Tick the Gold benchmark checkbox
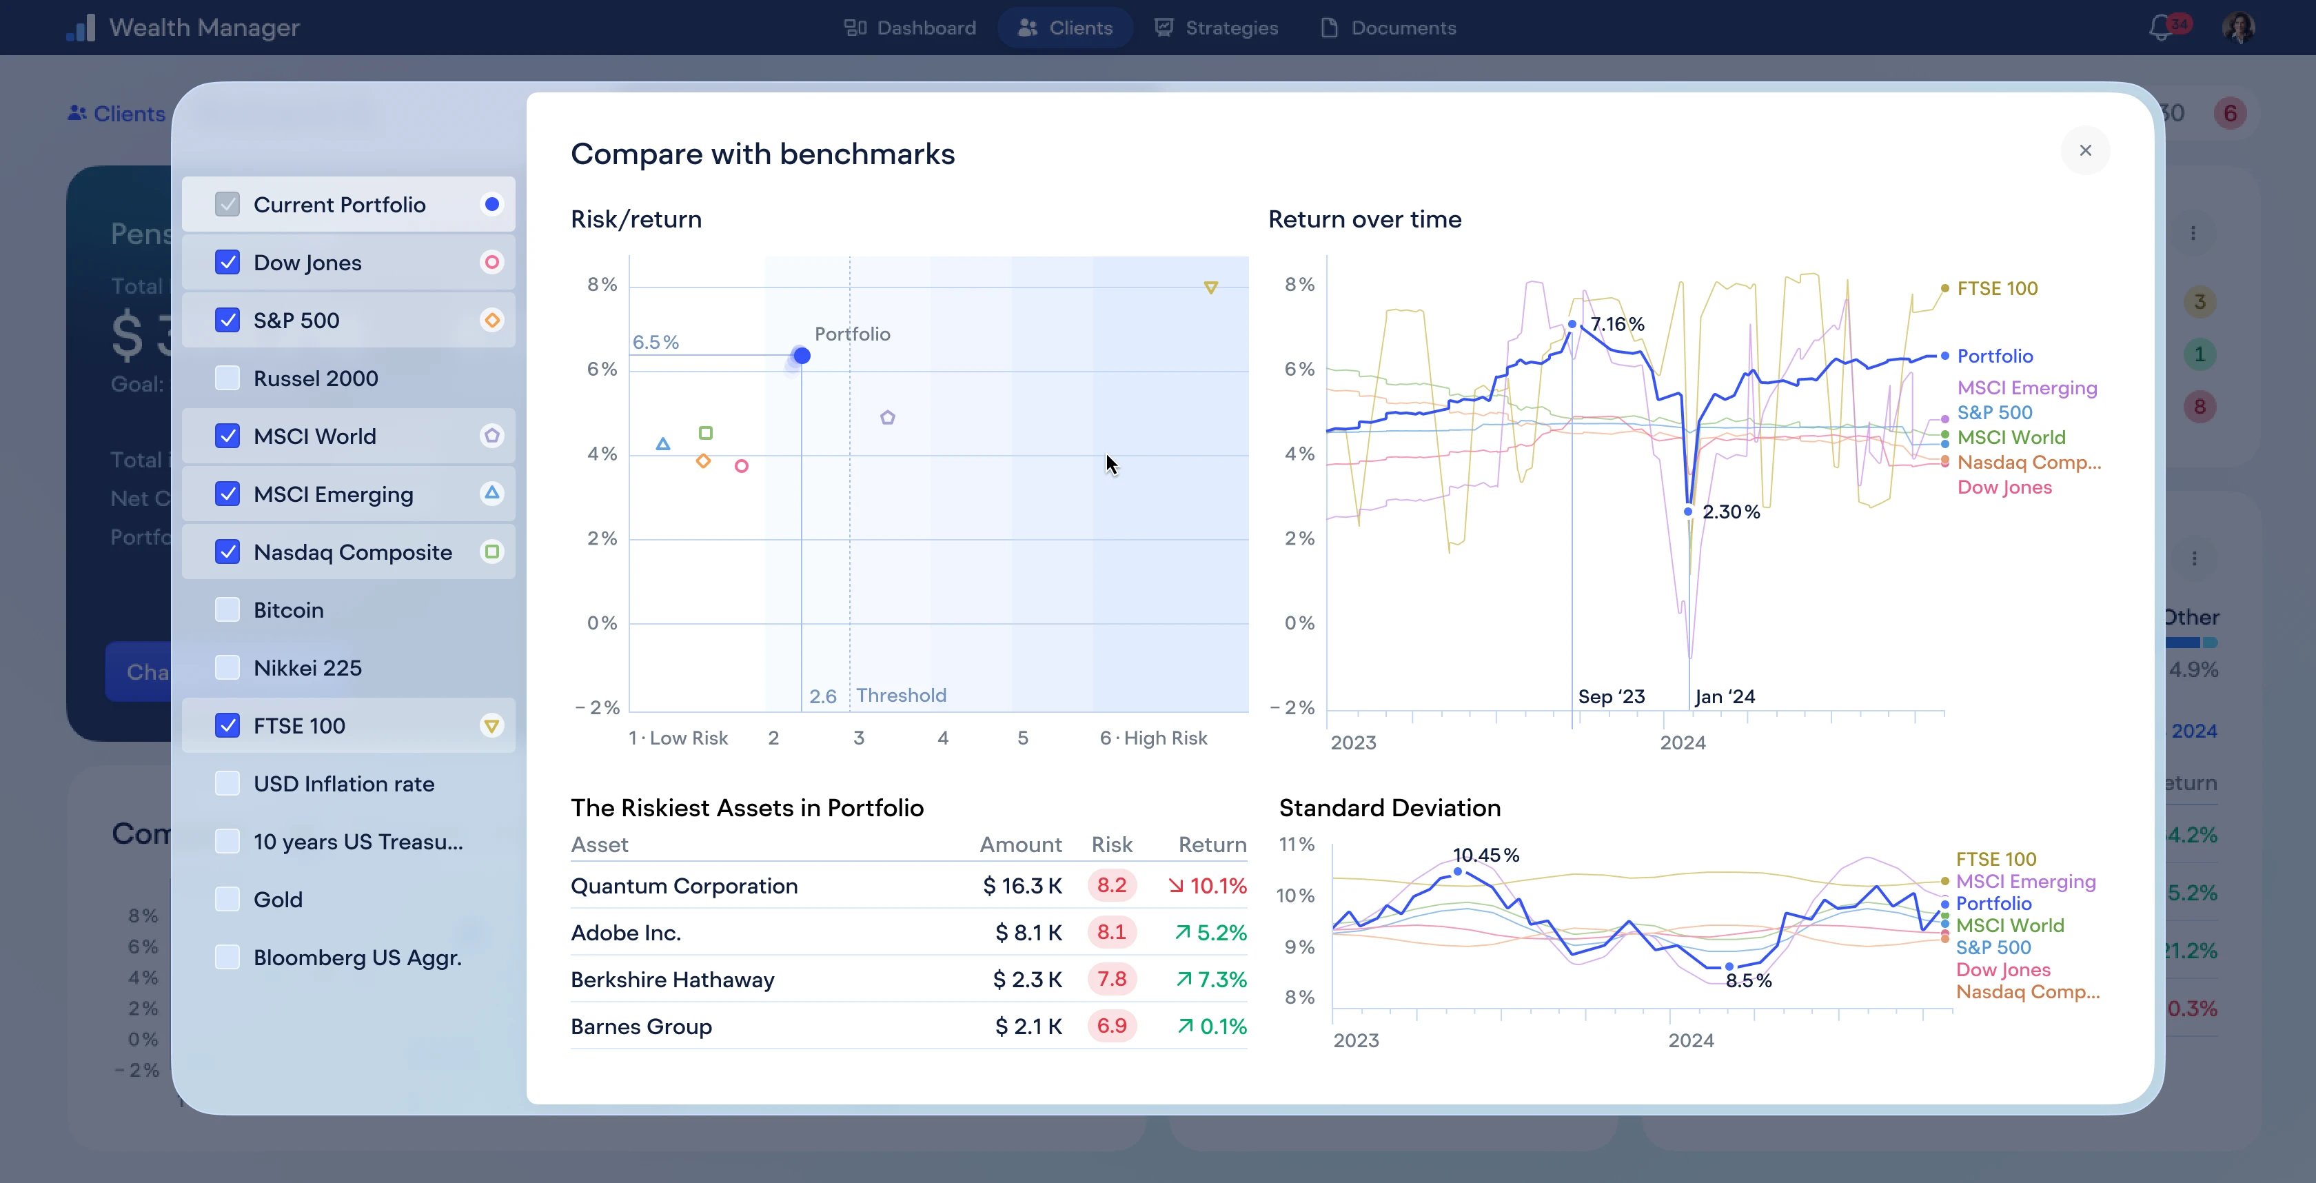Viewport: 2316px width, 1183px height. coord(227,900)
